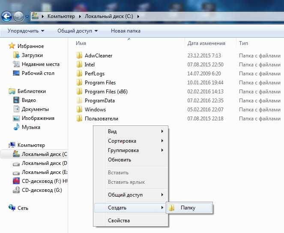This screenshot has width=284, height=233.
Task: Click the AdwCleaner folder icon
Action: click(x=79, y=56)
